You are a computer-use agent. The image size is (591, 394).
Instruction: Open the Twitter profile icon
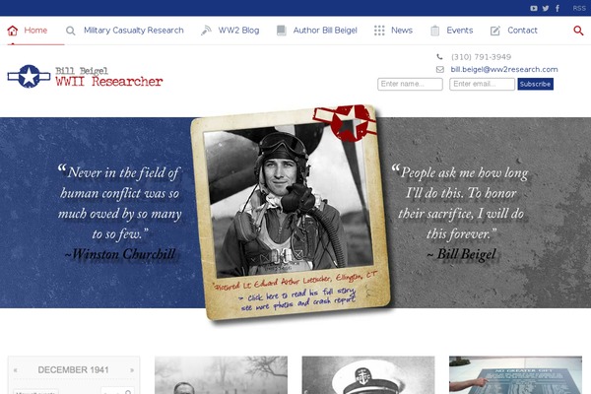click(x=546, y=8)
